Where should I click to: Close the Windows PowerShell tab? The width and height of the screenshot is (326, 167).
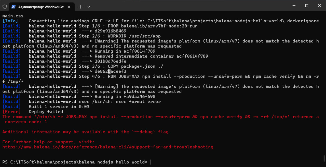(x=69, y=7)
